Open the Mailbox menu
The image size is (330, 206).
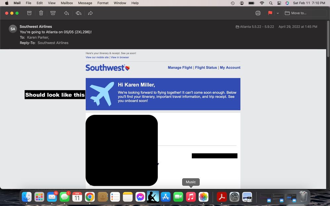(67, 3)
